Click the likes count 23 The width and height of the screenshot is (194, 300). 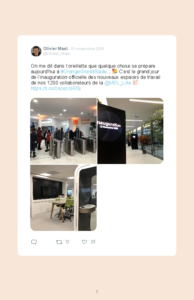[93, 242]
